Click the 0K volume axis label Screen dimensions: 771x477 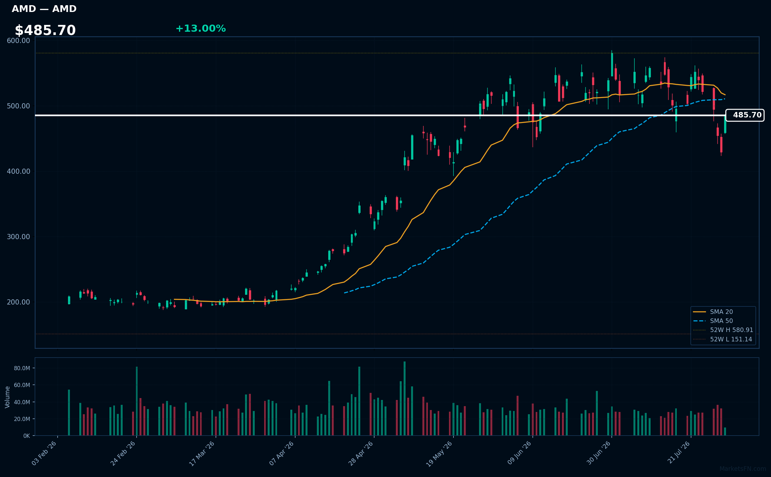27,436
